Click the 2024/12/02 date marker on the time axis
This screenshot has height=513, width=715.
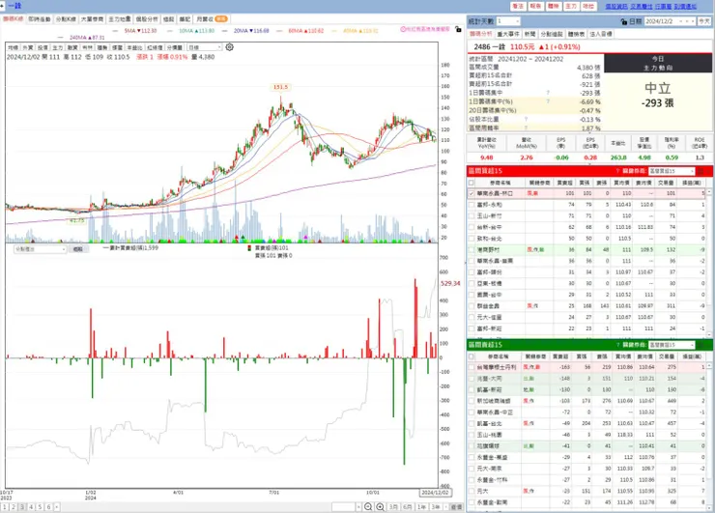click(435, 493)
